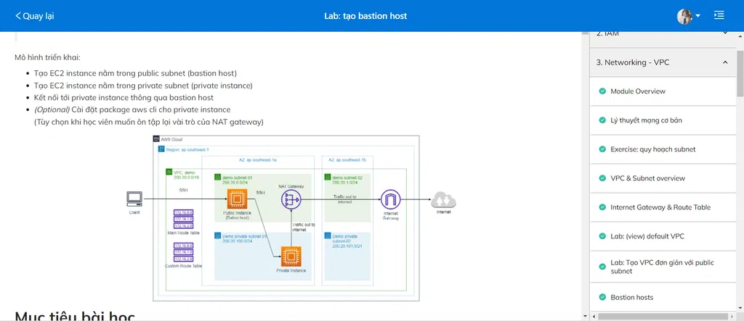This screenshot has width=744, height=321.
Task: Click Demo private subnet 01 lock icon
Action: 218,235
